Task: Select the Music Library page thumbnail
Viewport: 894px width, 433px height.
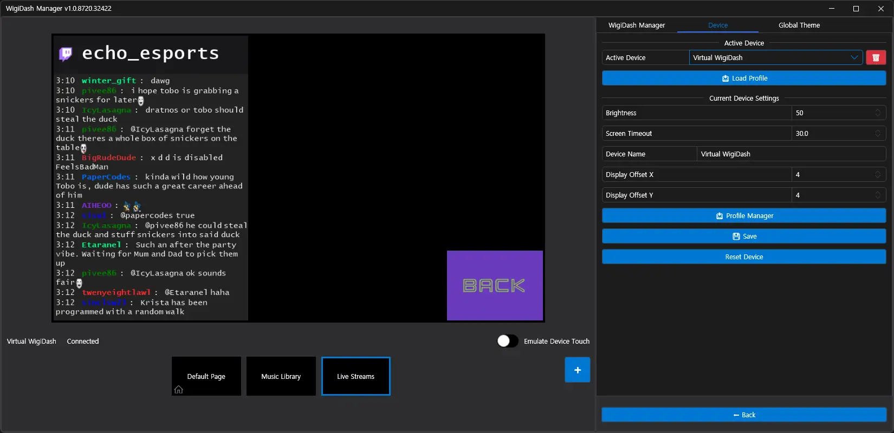Action: coord(281,376)
